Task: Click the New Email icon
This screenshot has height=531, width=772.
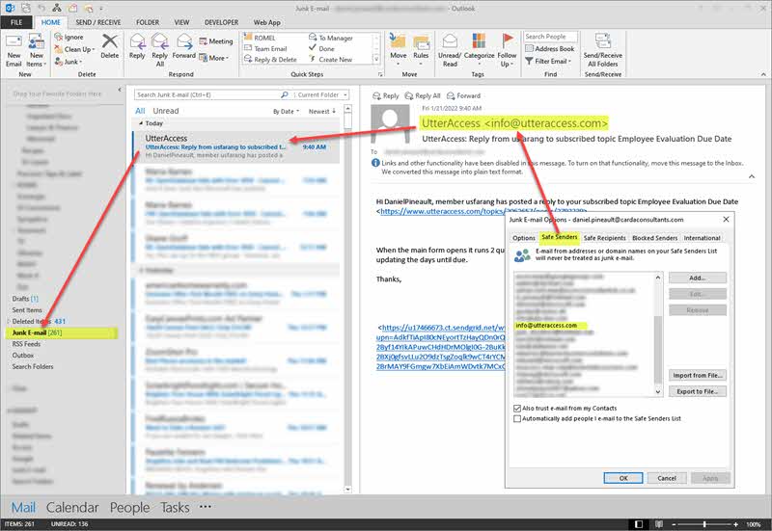Action: 14,42
